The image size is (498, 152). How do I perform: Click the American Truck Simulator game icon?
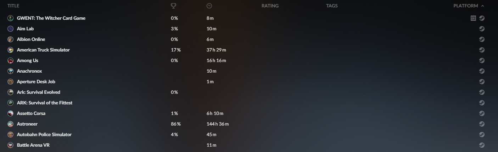[10, 50]
